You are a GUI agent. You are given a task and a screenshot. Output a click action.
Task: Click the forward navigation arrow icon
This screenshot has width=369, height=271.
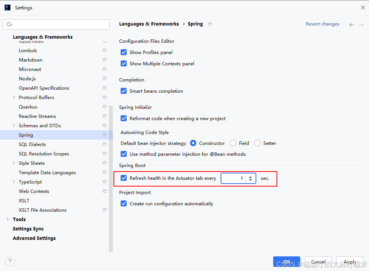pyautogui.click(x=361, y=25)
